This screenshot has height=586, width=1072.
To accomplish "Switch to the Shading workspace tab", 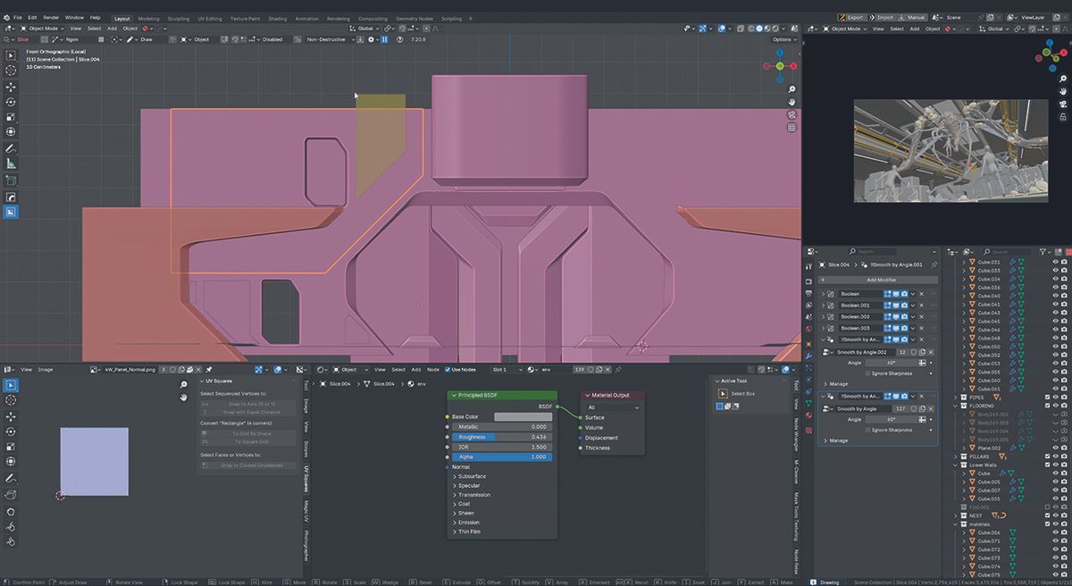I will tap(278, 18).
